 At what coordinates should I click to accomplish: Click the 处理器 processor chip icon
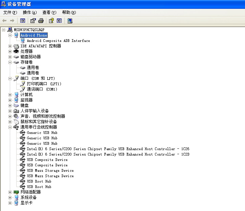(16, 51)
